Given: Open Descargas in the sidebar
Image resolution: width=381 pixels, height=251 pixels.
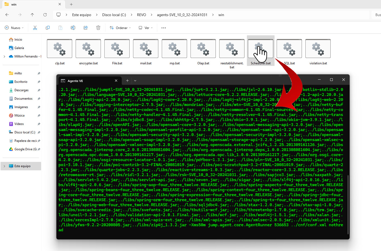Looking at the screenshot, I should [x=21, y=90].
